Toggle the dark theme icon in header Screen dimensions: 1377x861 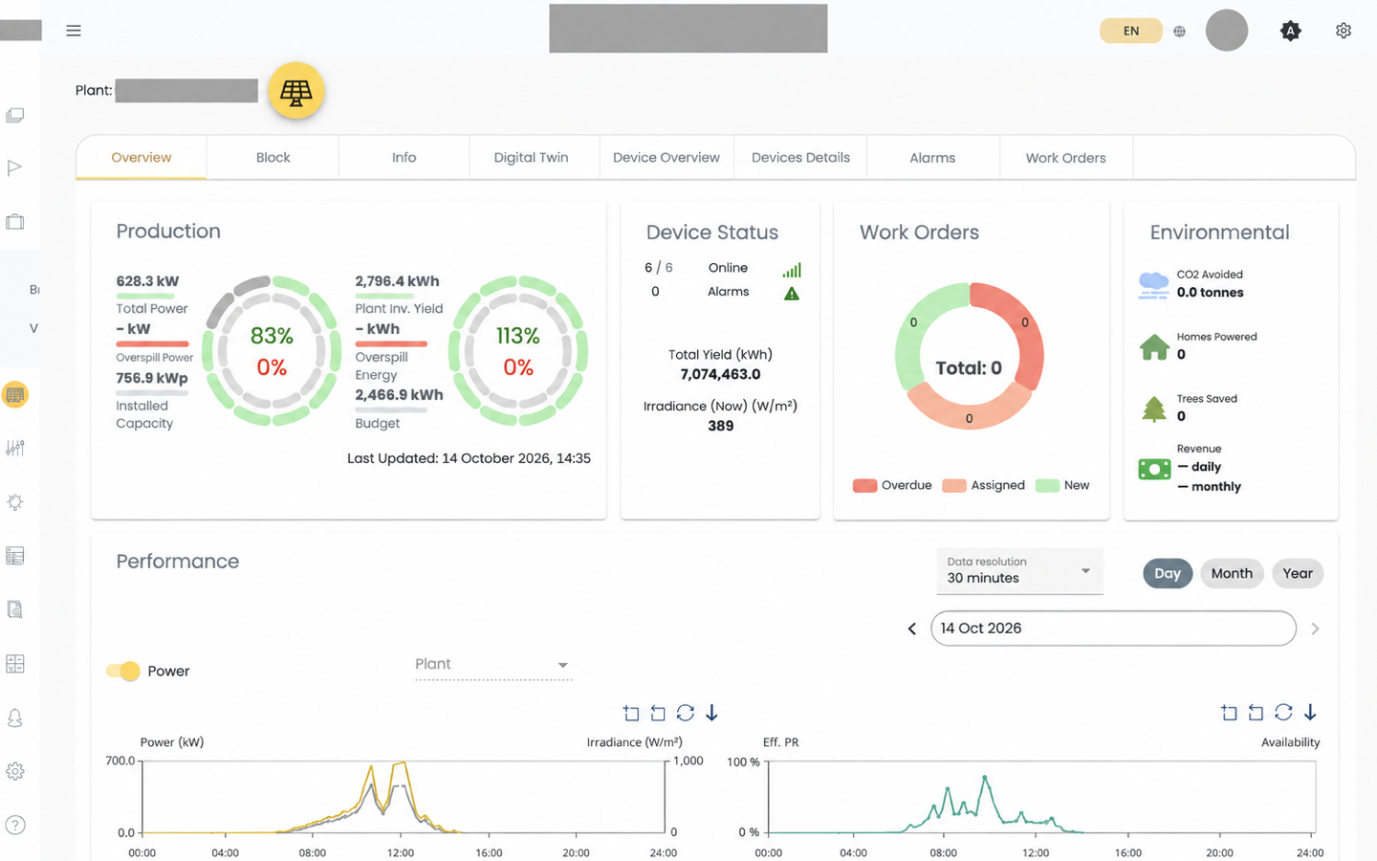pyautogui.click(x=1290, y=31)
